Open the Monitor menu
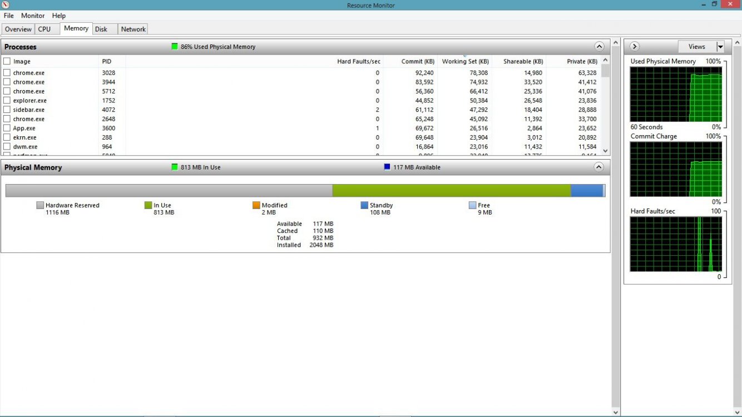 (33, 16)
